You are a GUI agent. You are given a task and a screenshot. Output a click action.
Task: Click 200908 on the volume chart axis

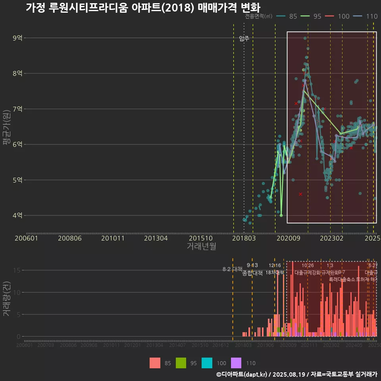(89, 345)
